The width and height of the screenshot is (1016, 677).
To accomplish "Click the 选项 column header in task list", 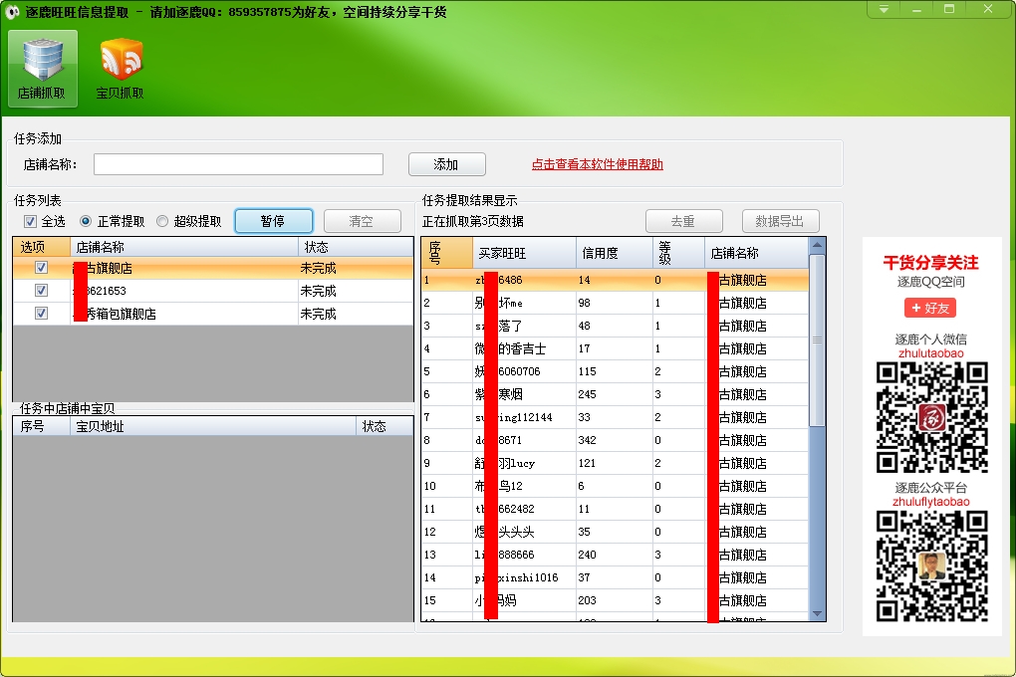I will 42,247.
